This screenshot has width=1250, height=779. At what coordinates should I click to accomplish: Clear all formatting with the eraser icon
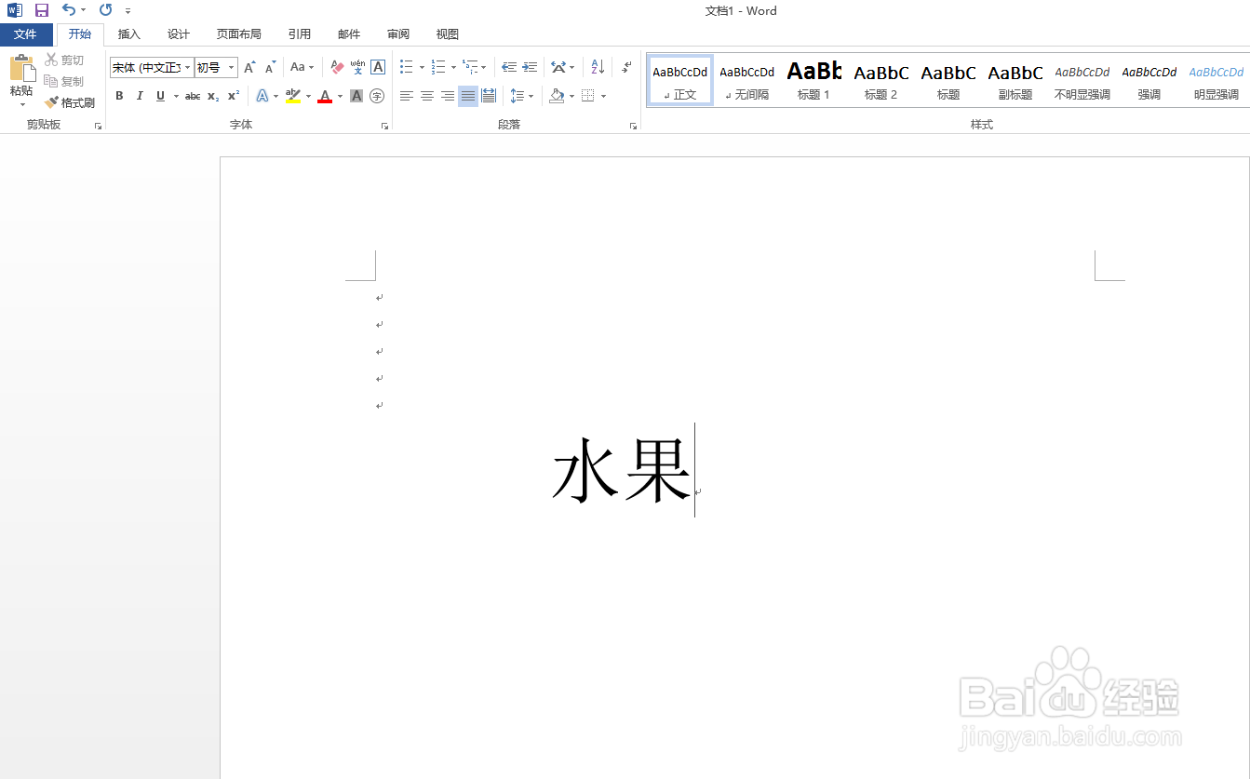(337, 67)
